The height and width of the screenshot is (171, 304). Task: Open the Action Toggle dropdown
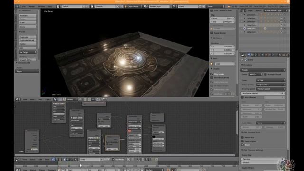(27, 71)
